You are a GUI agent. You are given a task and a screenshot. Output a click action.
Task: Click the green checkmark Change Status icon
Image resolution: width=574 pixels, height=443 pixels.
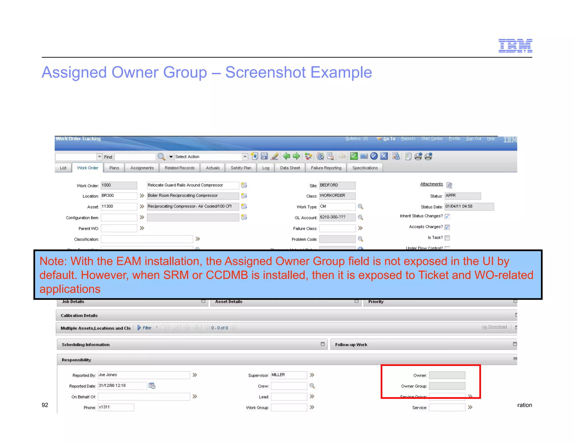pyautogui.click(x=354, y=156)
